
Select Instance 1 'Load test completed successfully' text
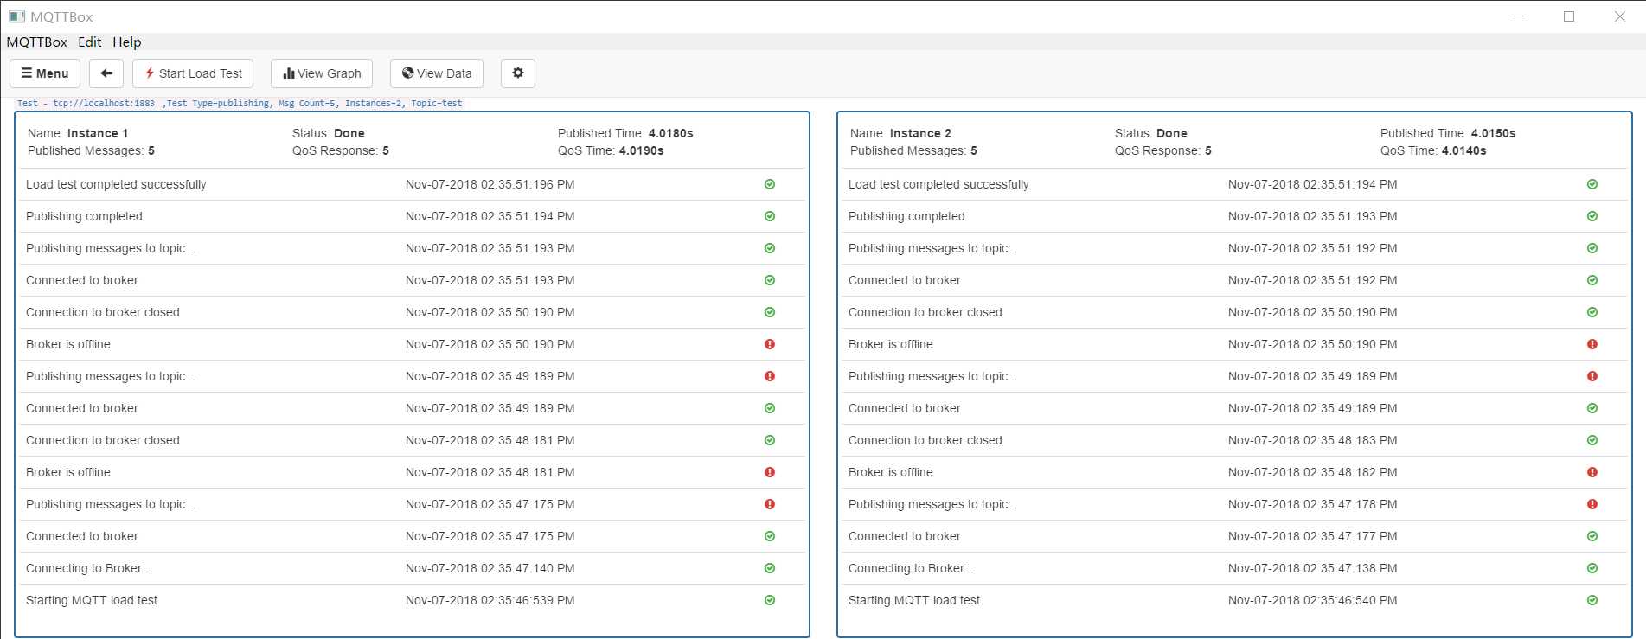point(116,184)
